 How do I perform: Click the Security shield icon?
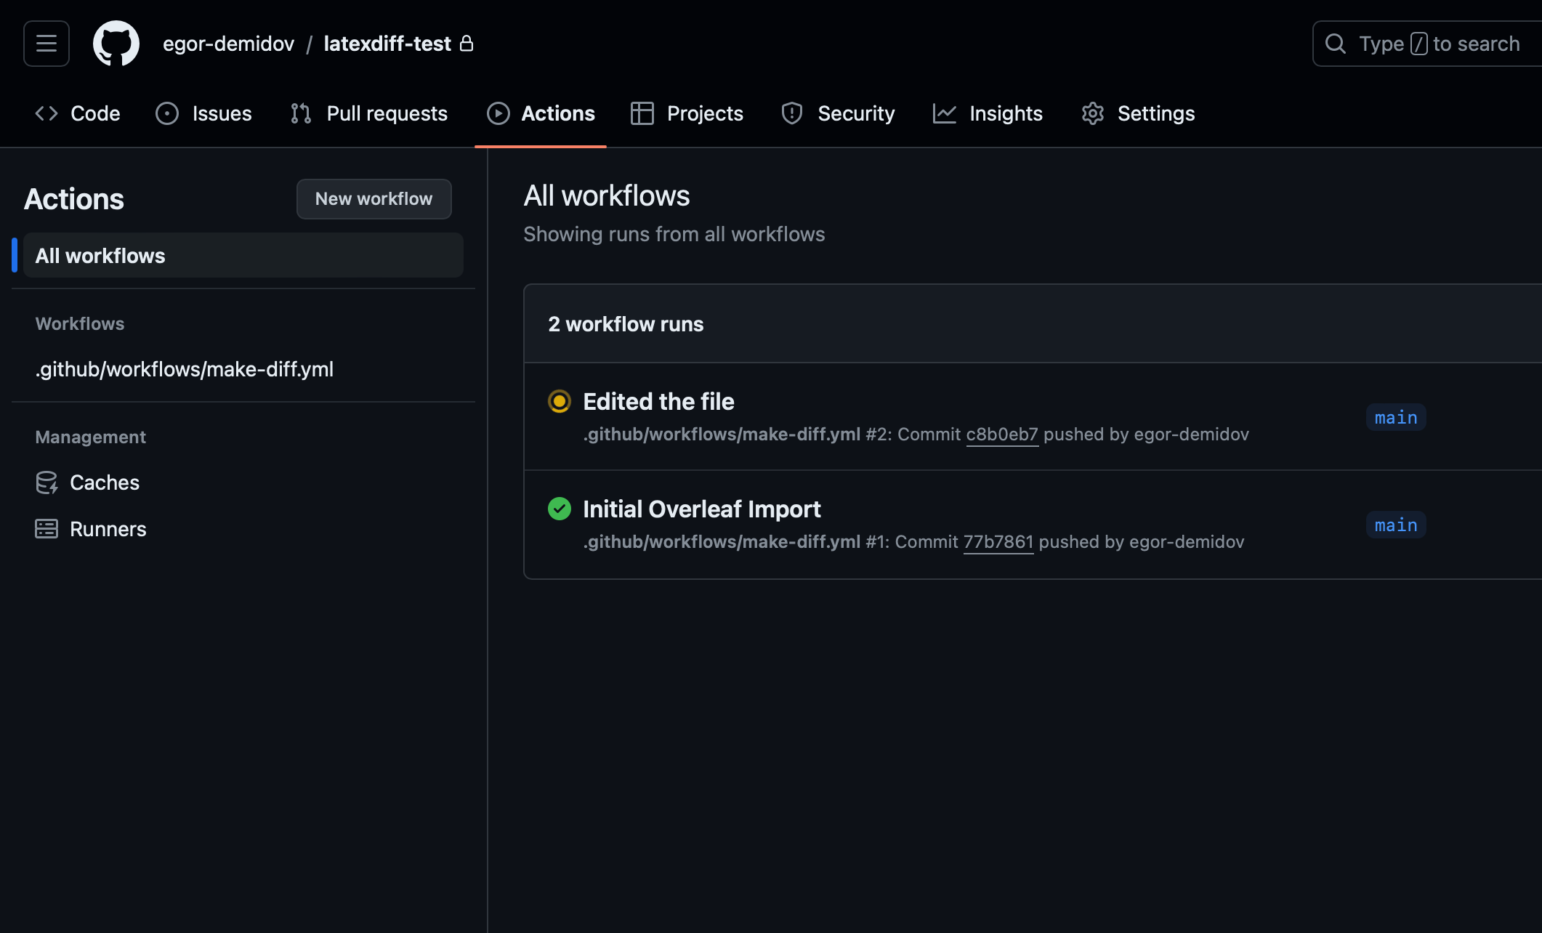point(791,113)
